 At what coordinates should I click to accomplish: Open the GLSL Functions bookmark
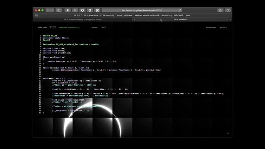(91, 15)
